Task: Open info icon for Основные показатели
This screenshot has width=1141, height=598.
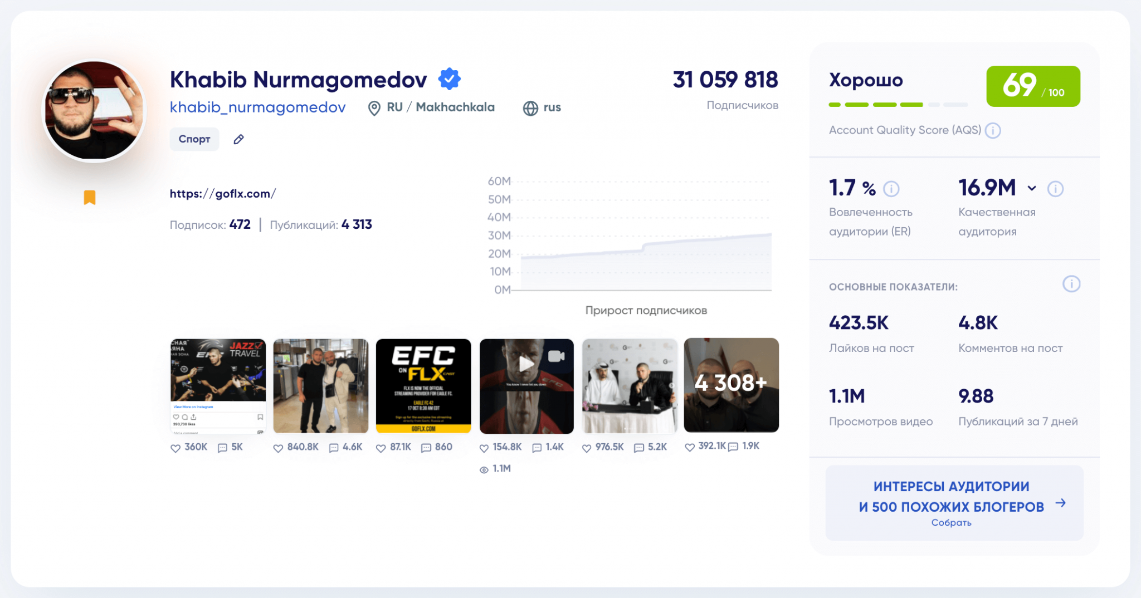Action: [x=1071, y=285]
